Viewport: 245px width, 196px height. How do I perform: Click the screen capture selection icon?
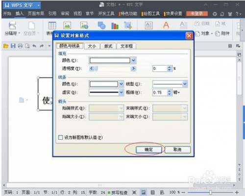(128, 25)
